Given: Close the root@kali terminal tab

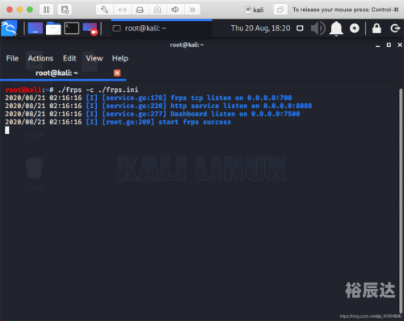Looking at the screenshot, I should click(117, 73).
